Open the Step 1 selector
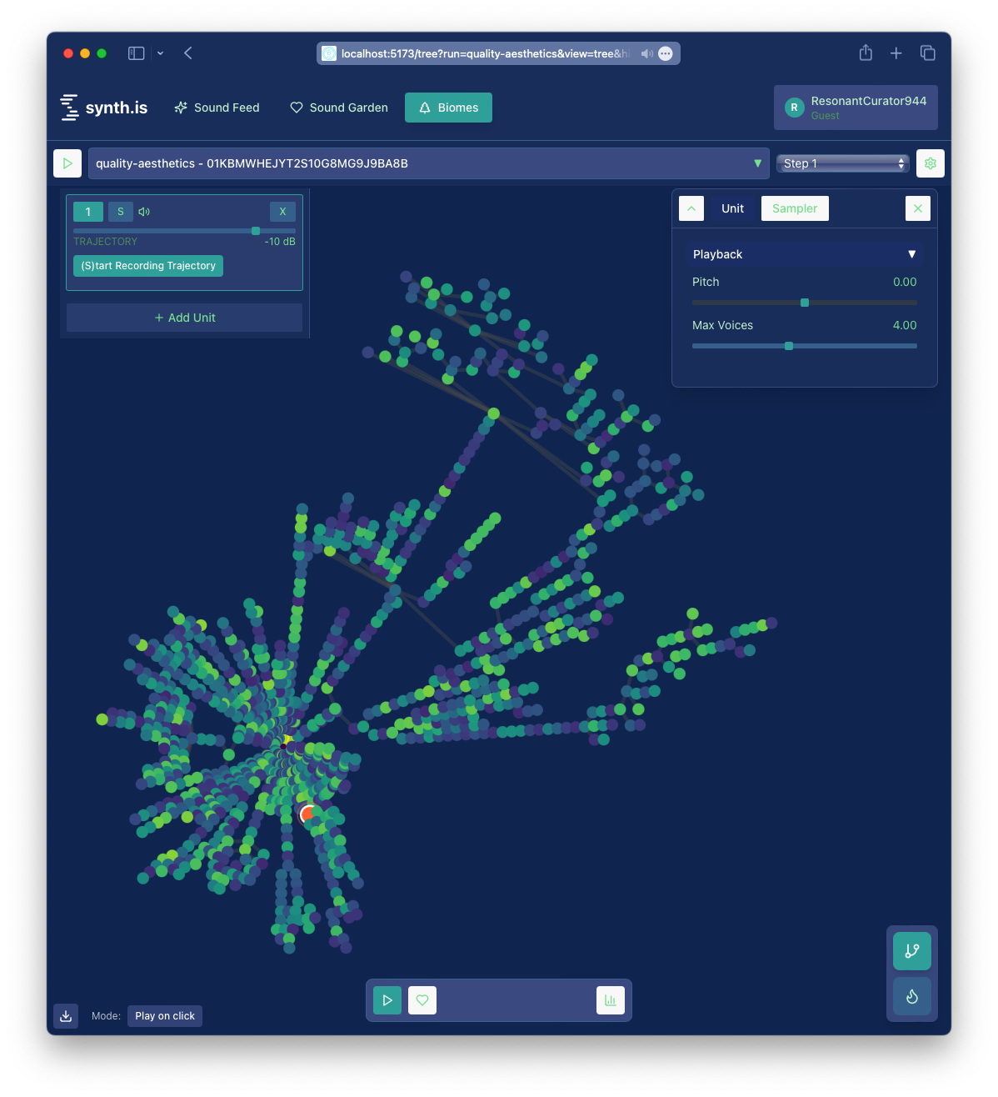998x1097 pixels. coord(842,163)
